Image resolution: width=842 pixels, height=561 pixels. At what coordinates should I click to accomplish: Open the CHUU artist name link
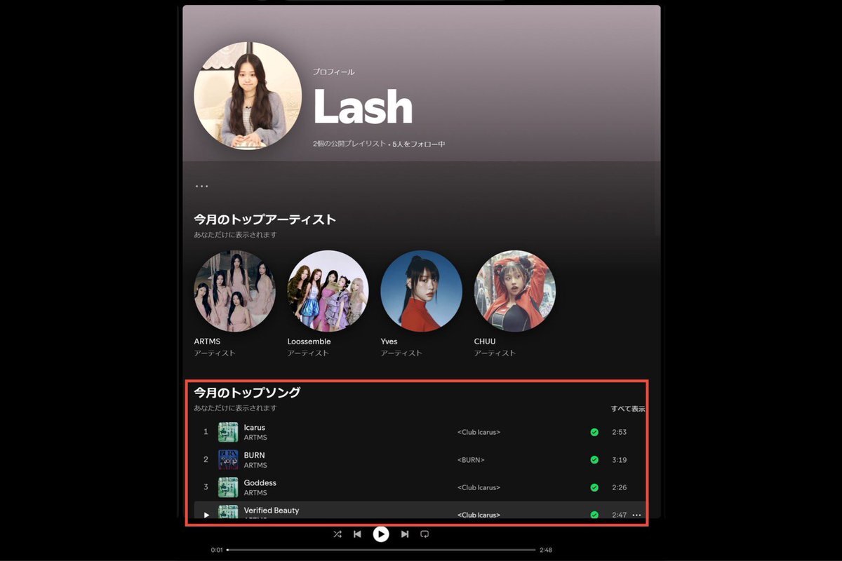(485, 342)
